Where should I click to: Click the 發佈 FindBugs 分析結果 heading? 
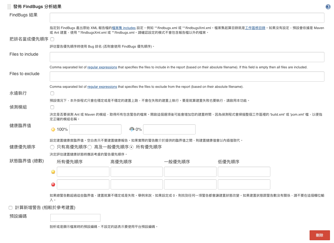tap(37, 6)
